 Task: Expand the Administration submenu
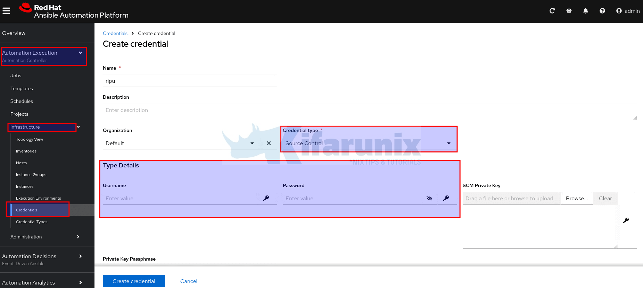(78, 237)
